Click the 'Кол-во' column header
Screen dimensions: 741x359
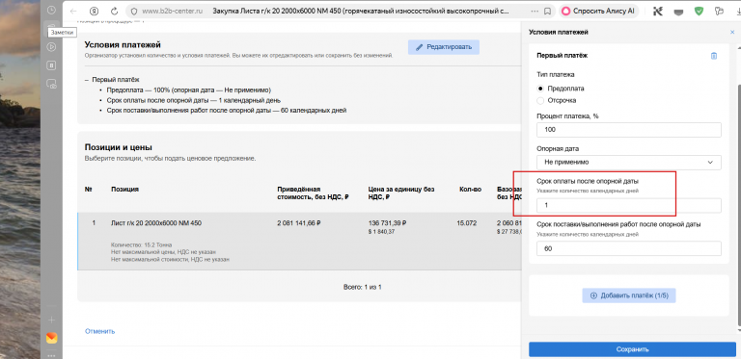pos(470,189)
